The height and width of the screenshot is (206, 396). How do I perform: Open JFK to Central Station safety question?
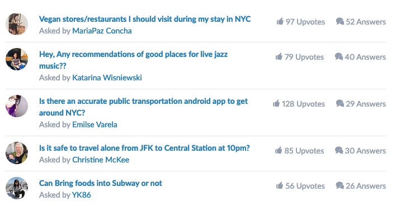click(144, 148)
